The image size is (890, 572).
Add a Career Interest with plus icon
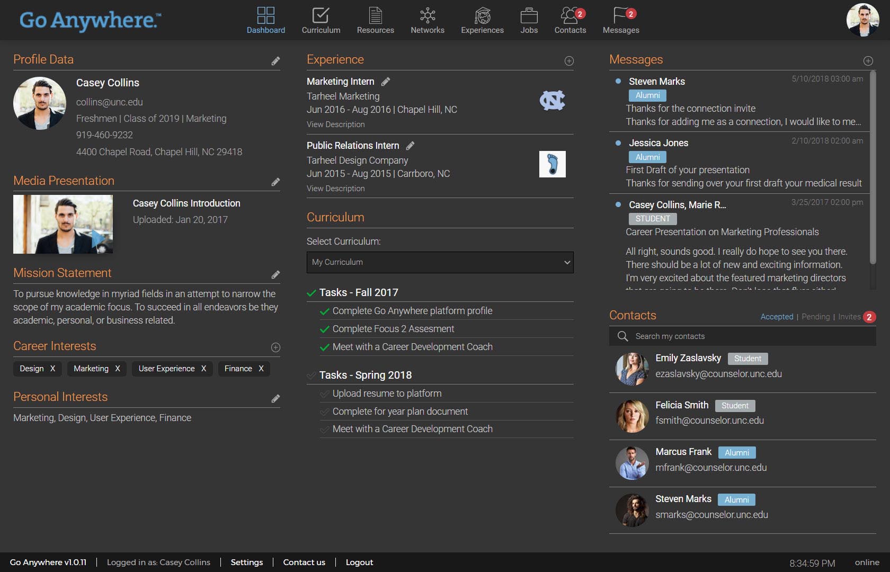[275, 347]
